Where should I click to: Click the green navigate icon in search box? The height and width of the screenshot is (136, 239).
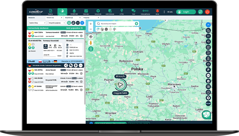pos(136,24)
